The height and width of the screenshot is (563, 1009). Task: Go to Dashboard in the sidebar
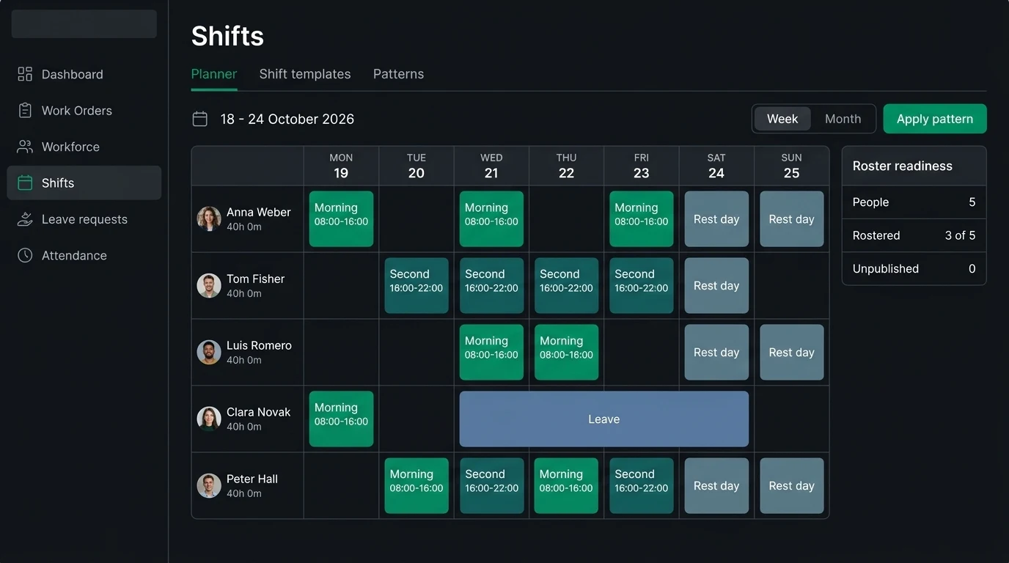click(x=84, y=74)
